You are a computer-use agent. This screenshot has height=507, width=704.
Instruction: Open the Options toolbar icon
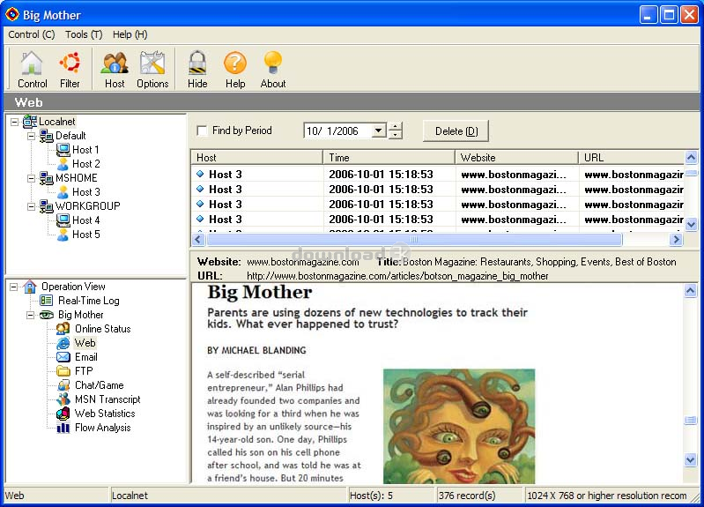click(x=152, y=70)
